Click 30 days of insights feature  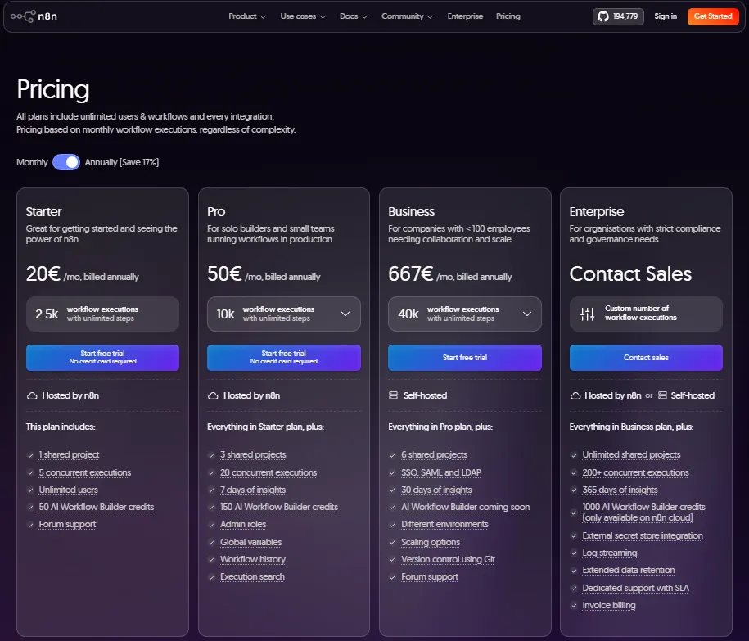point(436,490)
